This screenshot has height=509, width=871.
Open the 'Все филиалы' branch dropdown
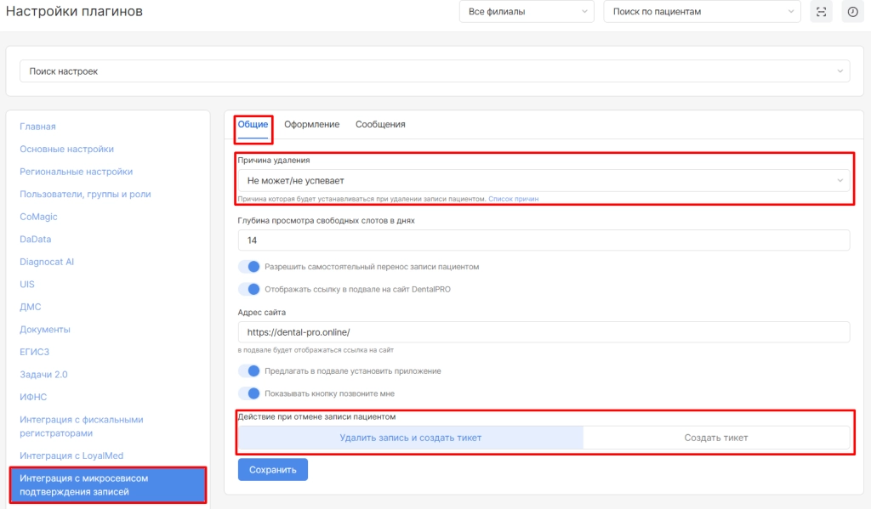[x=526, y=12]
